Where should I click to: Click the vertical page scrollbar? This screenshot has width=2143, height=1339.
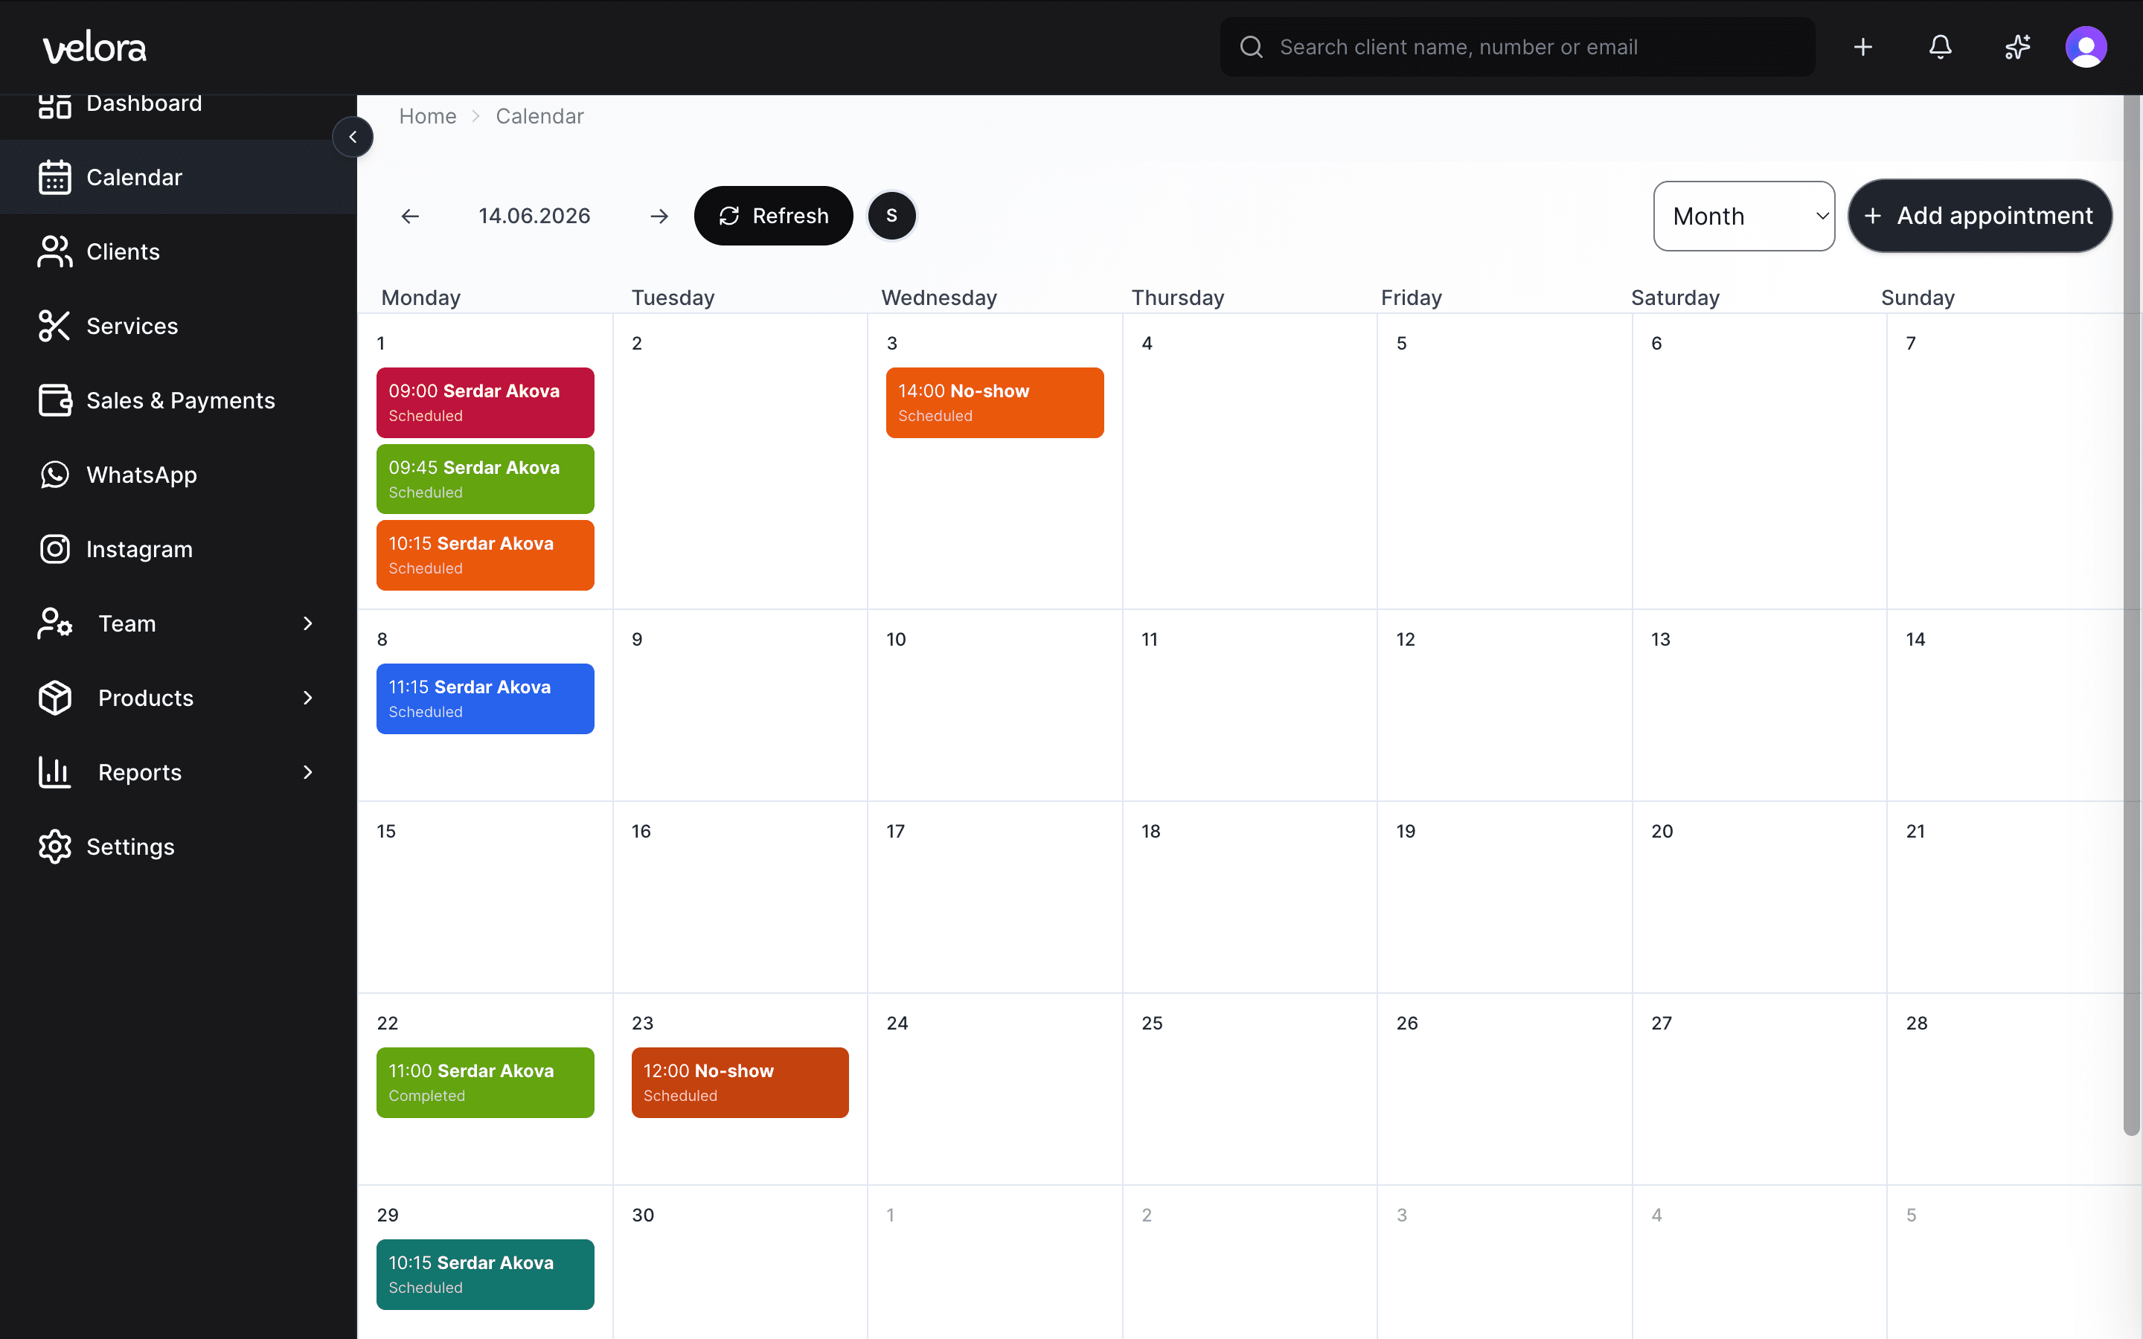point(2132,615)
